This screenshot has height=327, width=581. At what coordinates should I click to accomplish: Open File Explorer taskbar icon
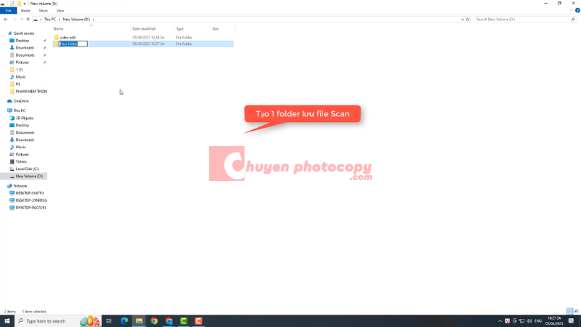(139, 321)
